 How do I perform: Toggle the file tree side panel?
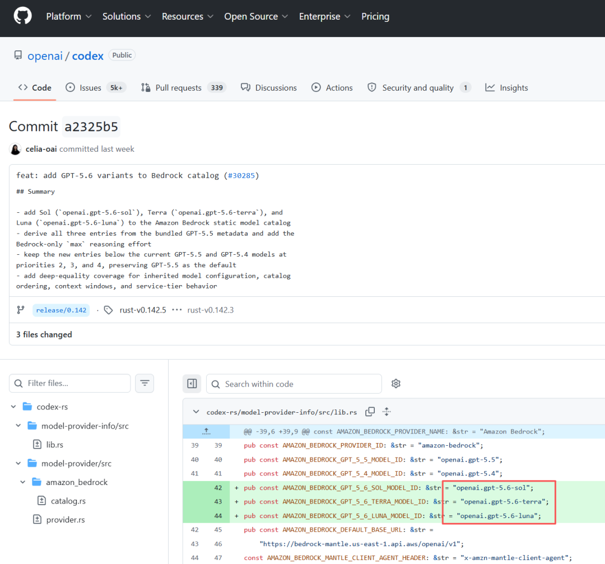tap(192, 384)
